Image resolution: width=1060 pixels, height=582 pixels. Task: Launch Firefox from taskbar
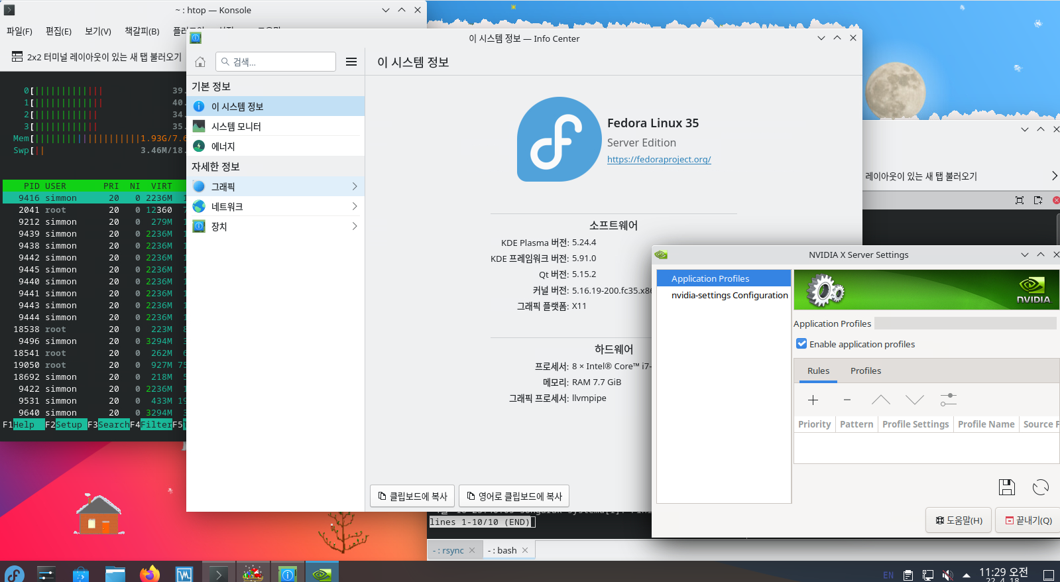pyautogui.click(x=150, y=573)
